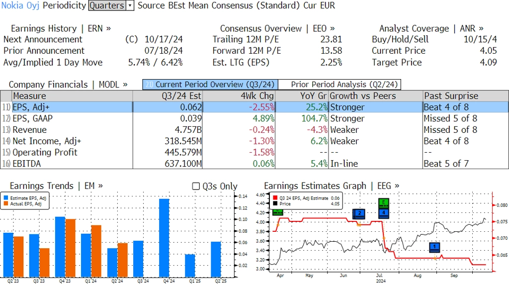
Task: Enable the Q3s Only checkbox
Action: click(196, 186)
